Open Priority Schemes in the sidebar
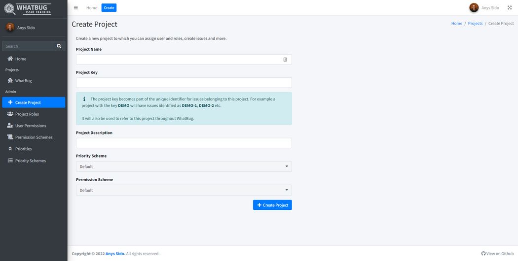The height and width of the screenshot is (261, 518). click(30, 161)
